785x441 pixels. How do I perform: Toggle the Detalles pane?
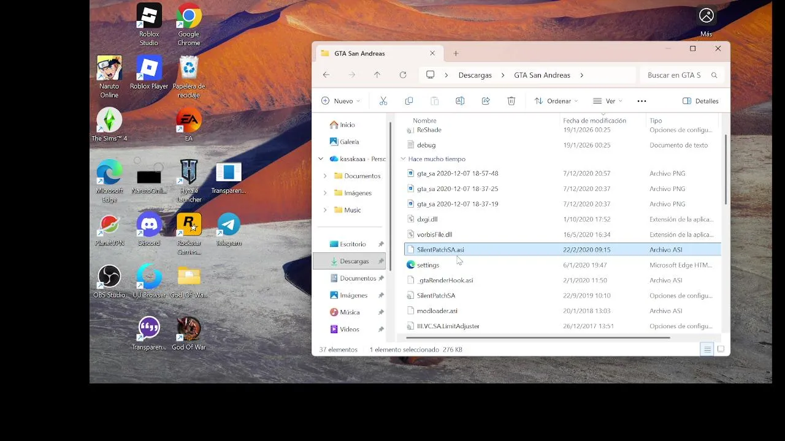[x=700, y=101]
